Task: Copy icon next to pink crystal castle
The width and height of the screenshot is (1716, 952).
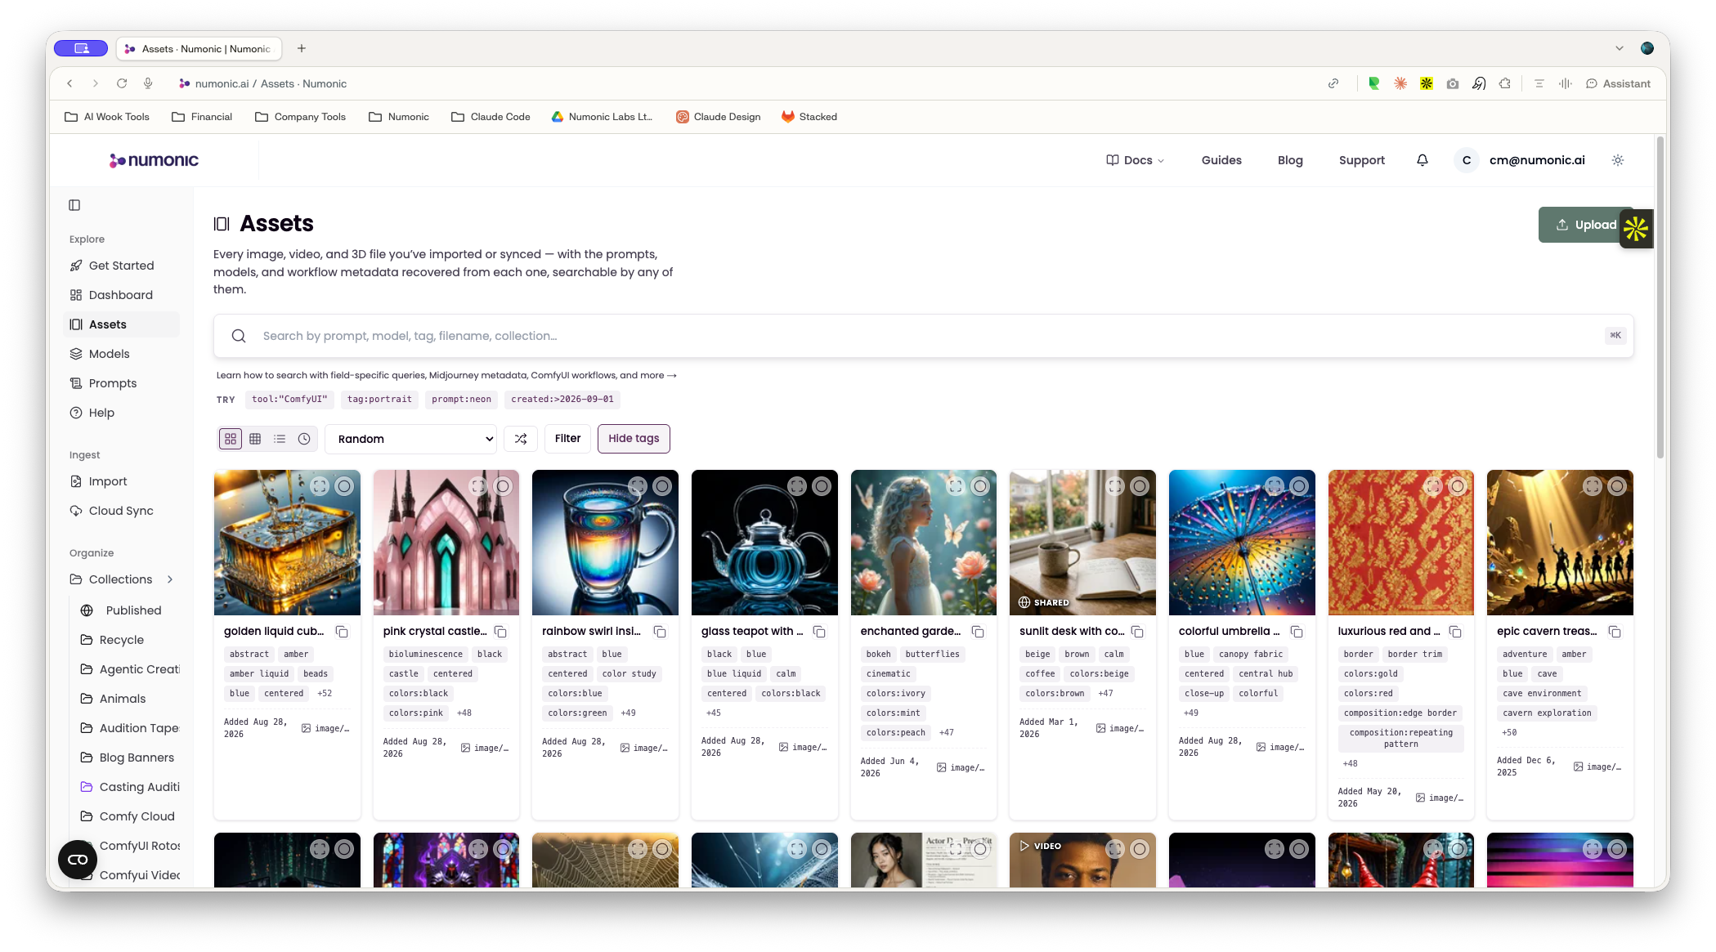Action: 500,632
